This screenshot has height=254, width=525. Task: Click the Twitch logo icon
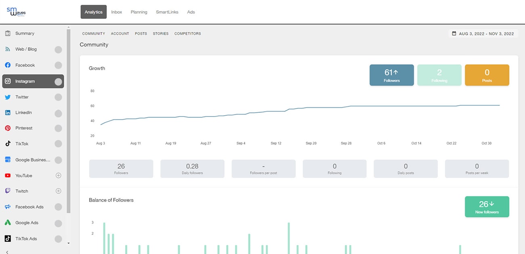(8, 191)
